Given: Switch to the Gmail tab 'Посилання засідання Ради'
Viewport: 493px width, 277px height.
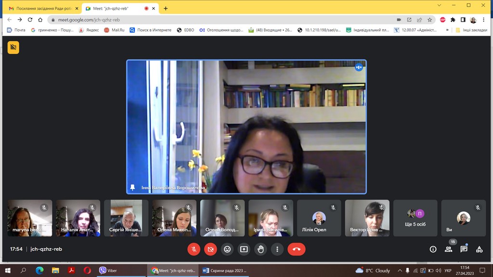Looking at the screenshot, I should point(40,8).
